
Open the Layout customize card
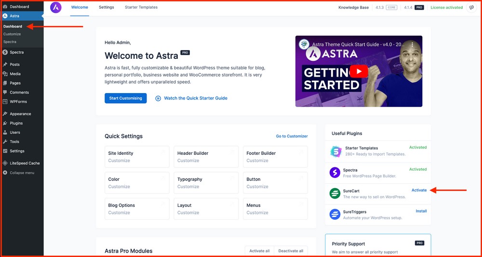click(206, 209)
